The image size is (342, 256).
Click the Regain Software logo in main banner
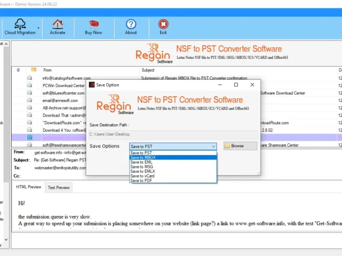(154, 54)
